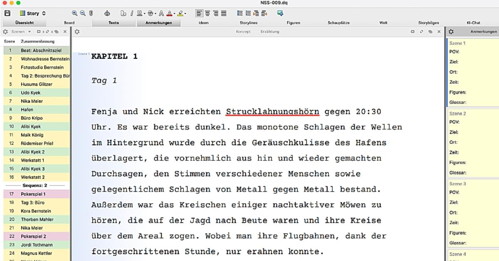Open the Anmerkungen panel settings gear
499x261 pixels.
pos(450,31)
